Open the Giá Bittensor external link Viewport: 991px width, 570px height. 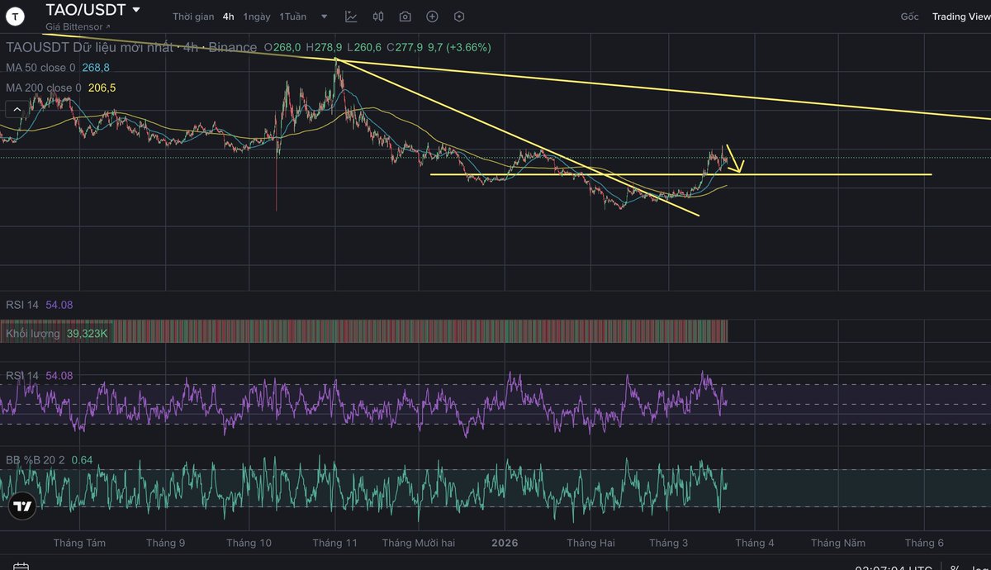tap(78, 26)
